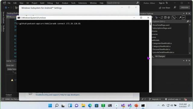This screenshot has width=193, height=109.
Task: Open the View menu
Action: coord(21,3)
